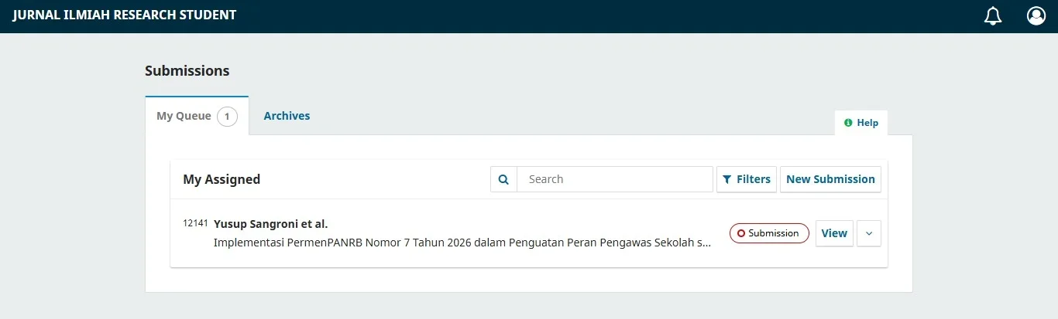Open the notifications bell icon
Viewport: 1058px width, 319px height.
(x=993, y=16)
